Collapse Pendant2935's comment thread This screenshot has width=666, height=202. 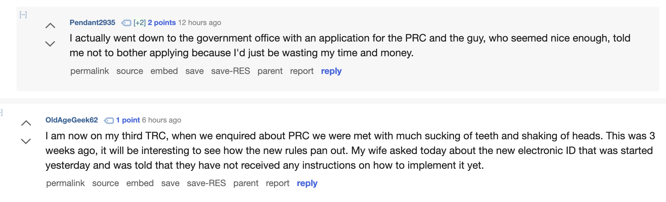pos(23,15)
